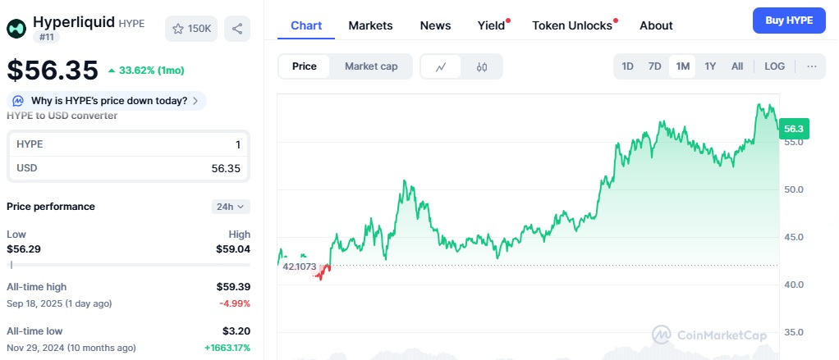839x360 pixels.
Task: Click the low-high price range slider
Action: pos(128,264)
